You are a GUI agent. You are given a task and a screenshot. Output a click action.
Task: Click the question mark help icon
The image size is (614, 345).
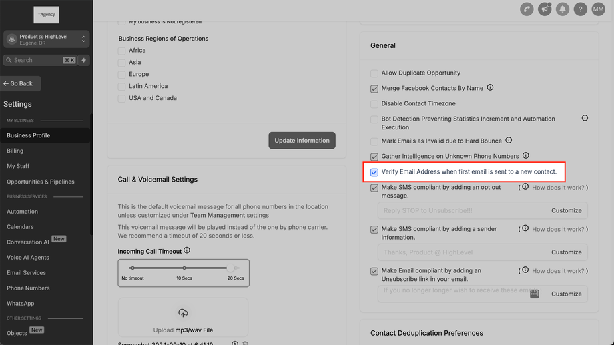581,9
